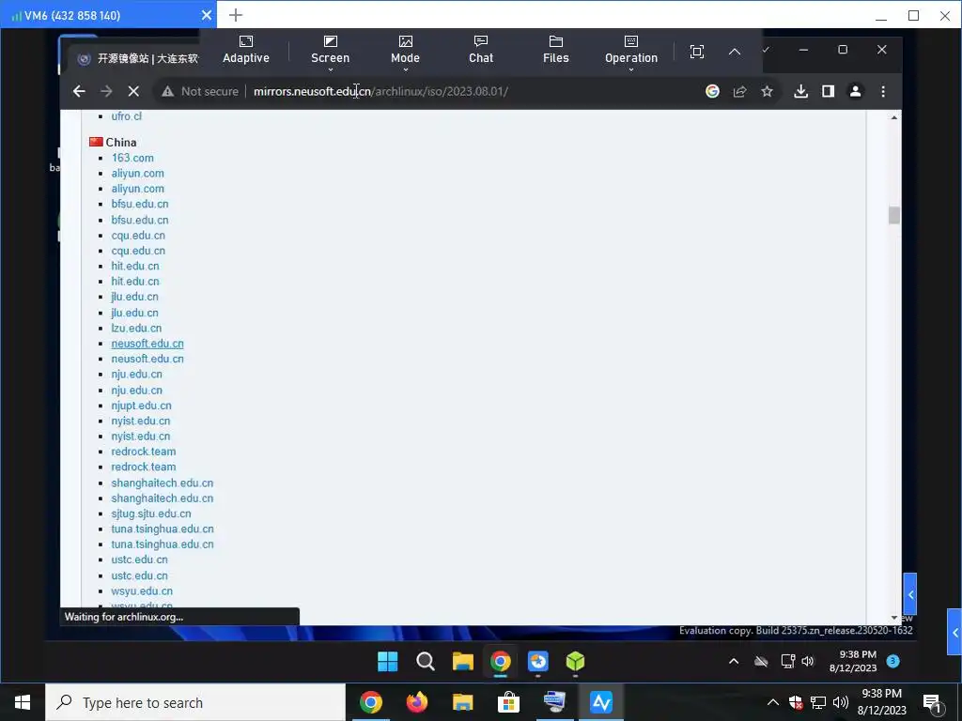Open host Windows Start button

pos(23,702)
